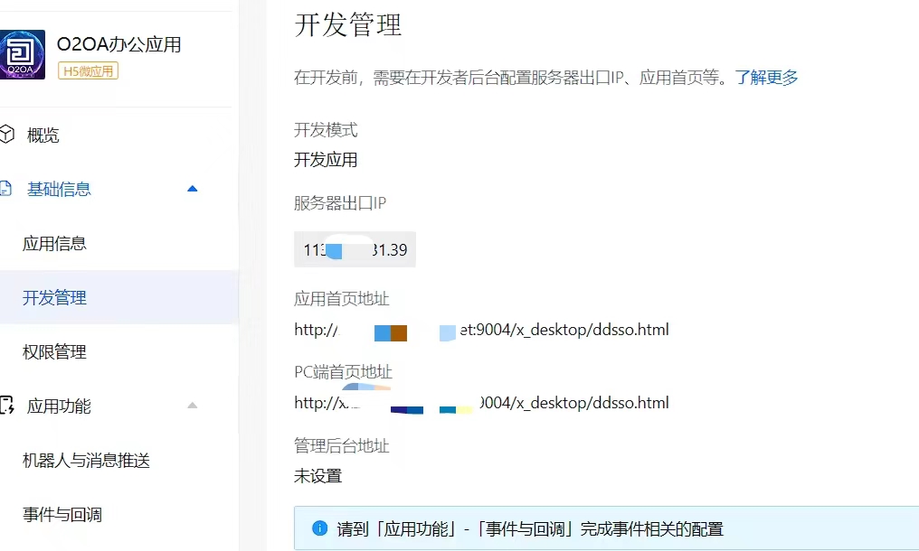919x551 pixels.
Task: Collapse the 应用功能 section arrow
Action: tap(193, 406)
